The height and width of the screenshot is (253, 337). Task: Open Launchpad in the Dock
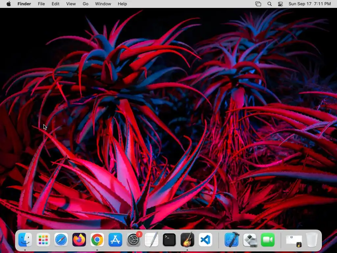(43, 240)
